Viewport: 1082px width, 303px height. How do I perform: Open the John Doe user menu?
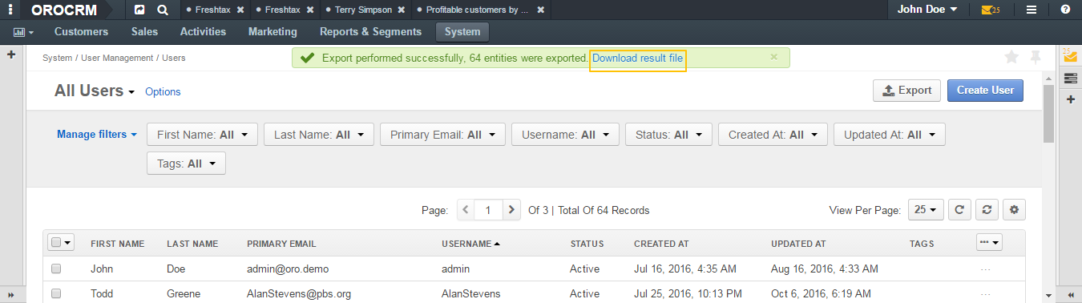pos(927,10)
